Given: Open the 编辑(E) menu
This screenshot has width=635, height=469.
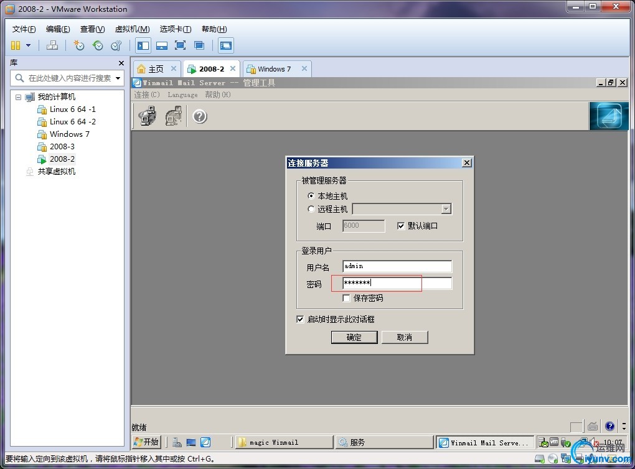Looking at the screenshot, I should pyautogui.click(x=58, y=29).
